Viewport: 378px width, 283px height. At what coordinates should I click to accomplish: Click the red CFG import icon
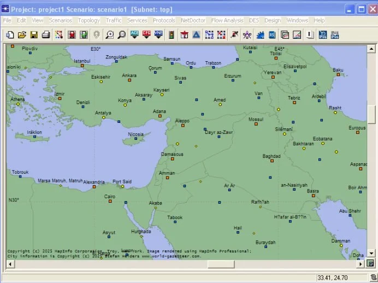146,35
